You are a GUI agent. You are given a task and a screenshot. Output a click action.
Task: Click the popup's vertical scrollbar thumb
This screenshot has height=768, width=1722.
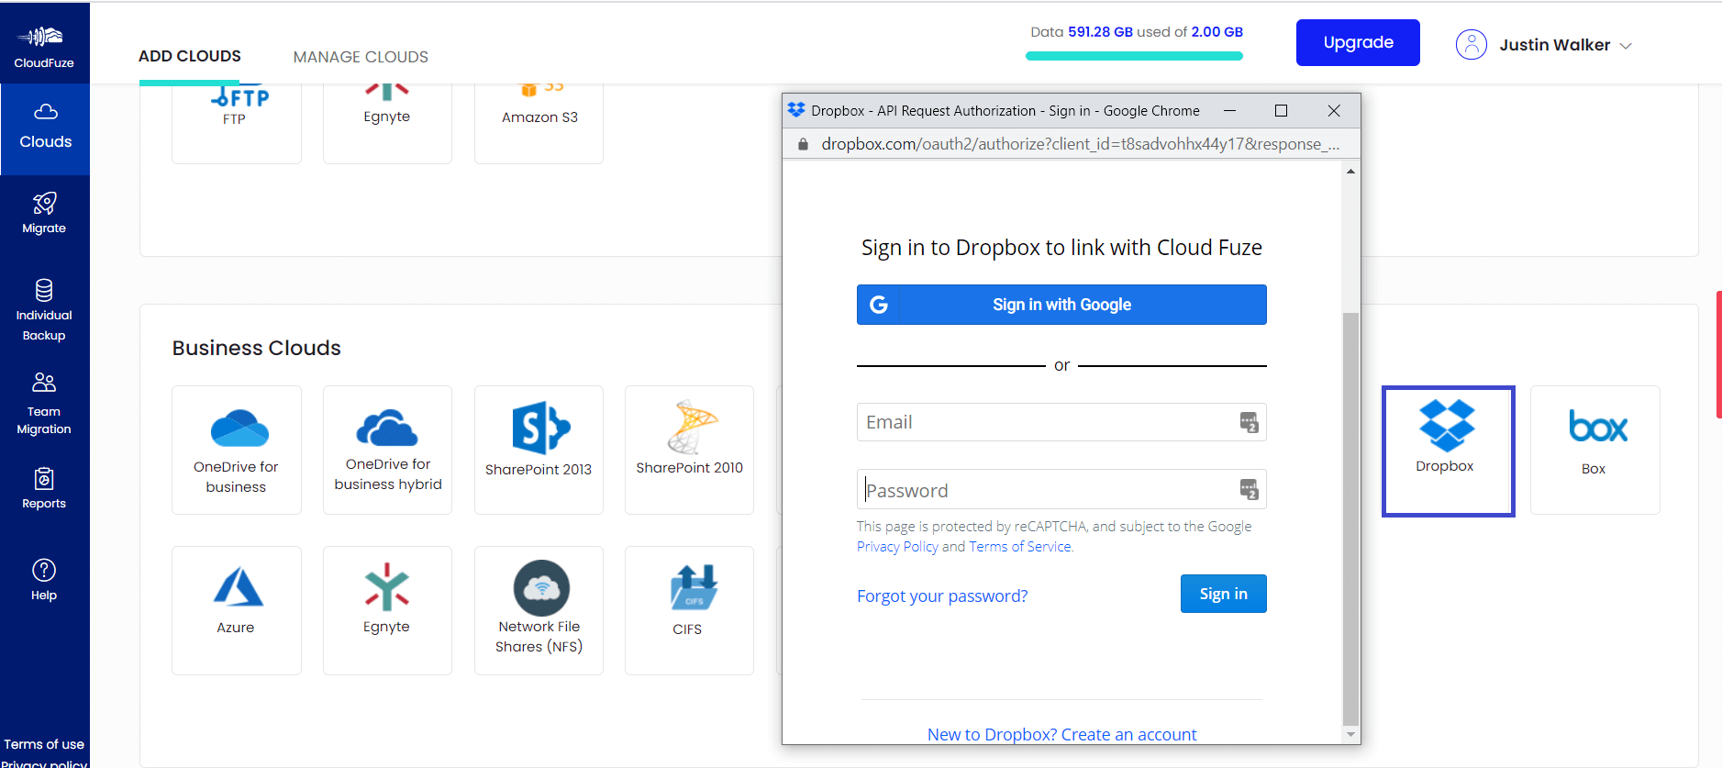tap(1350, 518)
